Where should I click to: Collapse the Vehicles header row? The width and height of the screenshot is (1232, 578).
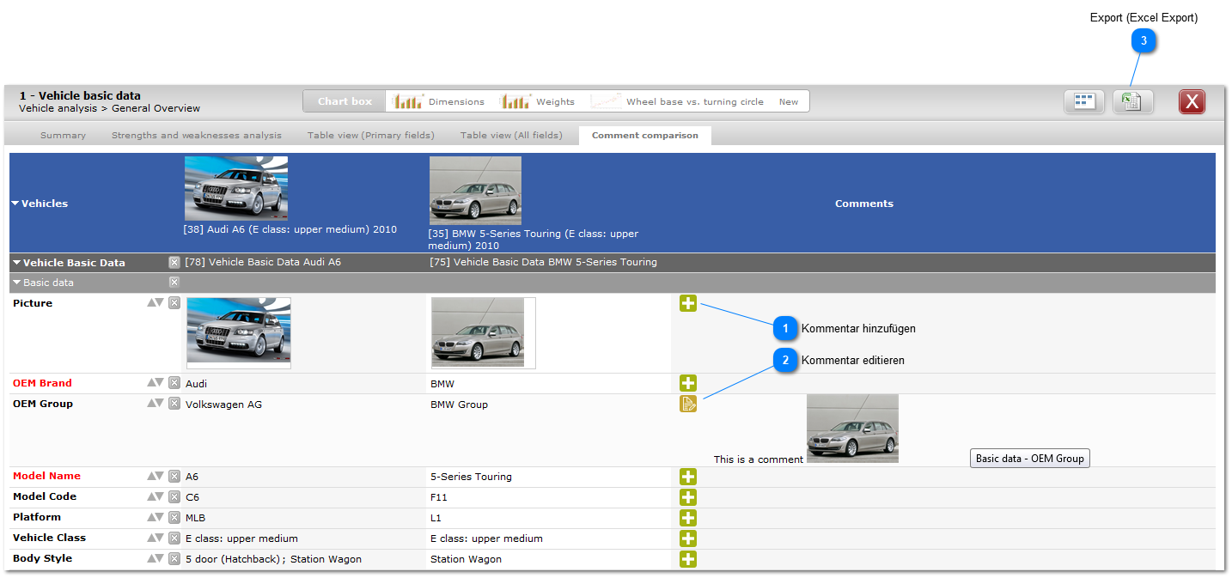pyautogui.click(x=15, y=204)
